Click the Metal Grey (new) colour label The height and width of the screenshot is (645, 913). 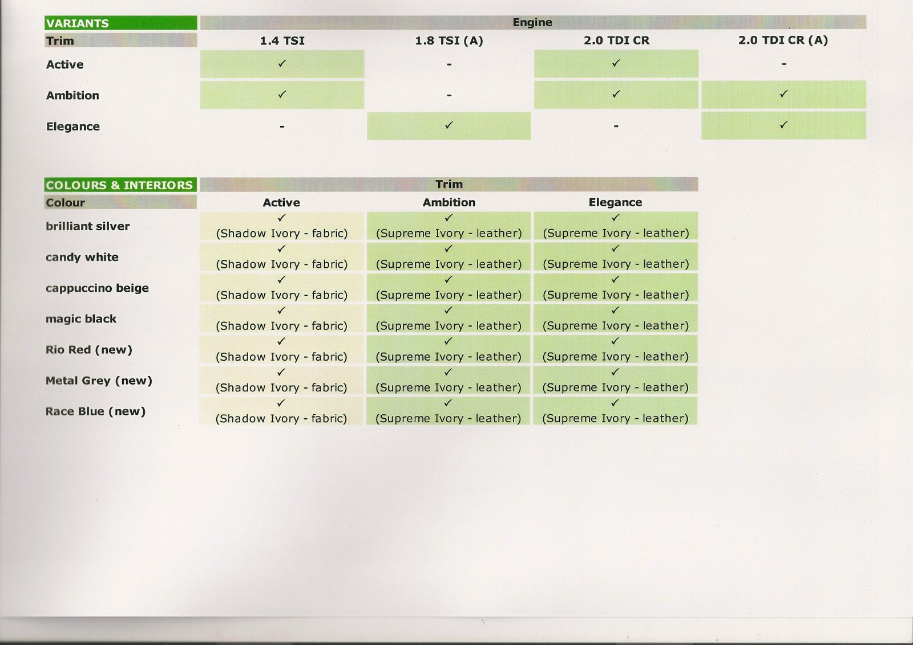tap(99, 381)
